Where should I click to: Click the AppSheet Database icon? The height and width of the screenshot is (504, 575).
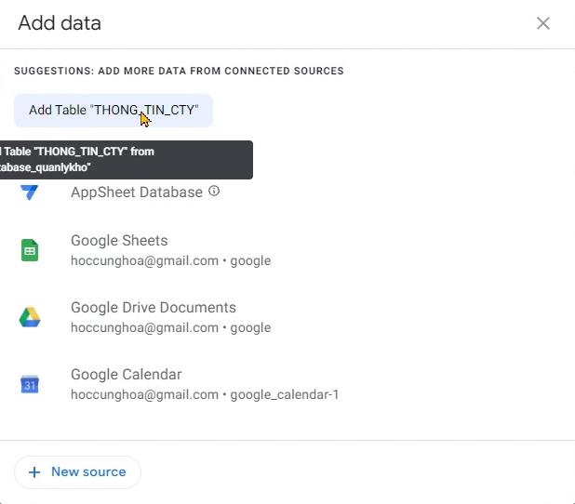click(30, 192)
